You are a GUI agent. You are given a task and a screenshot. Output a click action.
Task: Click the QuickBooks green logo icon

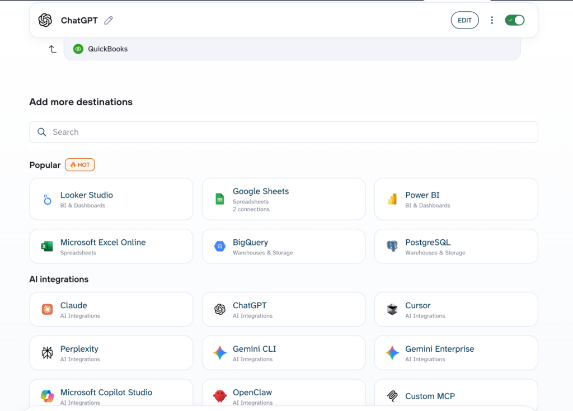tap(78, 49)
